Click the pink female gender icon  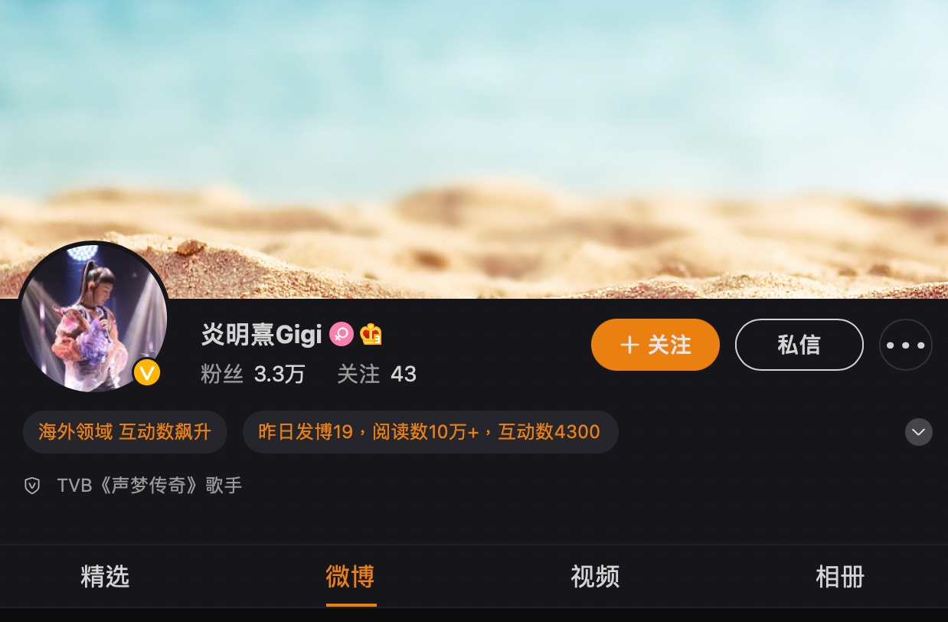pos(342,334)
